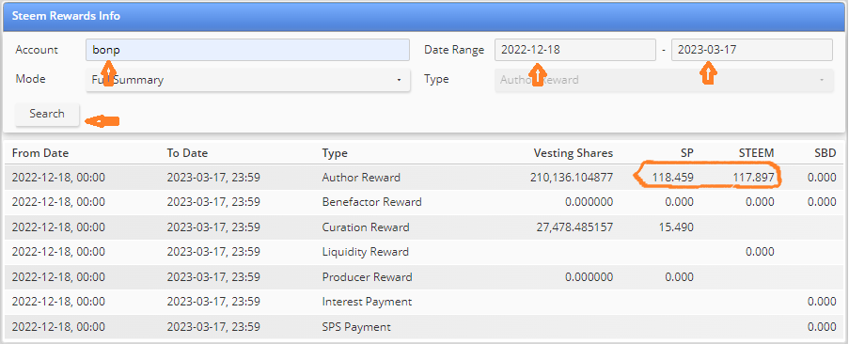Screen dimensions: 849x344
Task: Click the Curation Reward SP value 15.490
Action: [x=676, y=227]
